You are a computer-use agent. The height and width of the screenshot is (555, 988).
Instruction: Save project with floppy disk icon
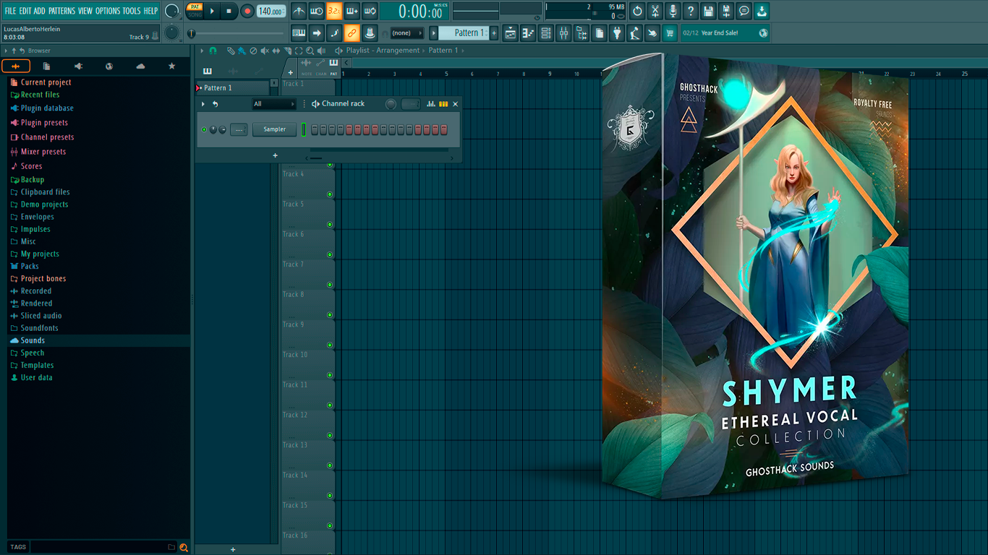pyautogui.click(x=708, y=11)
